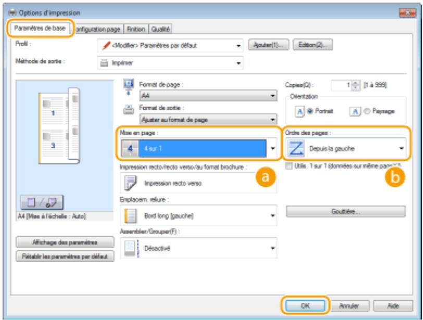Screen dimensions: 423x320
Task: Open the Assembler/Grouper dropdown
Action: pos(198,248)
